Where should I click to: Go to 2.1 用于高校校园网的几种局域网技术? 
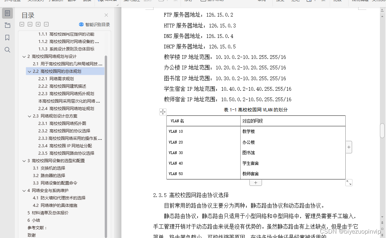(67, 64)
